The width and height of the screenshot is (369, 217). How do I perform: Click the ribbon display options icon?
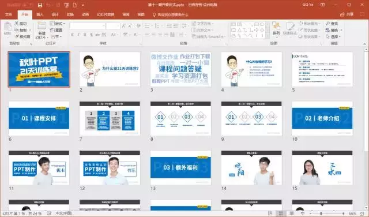point(323,5)
